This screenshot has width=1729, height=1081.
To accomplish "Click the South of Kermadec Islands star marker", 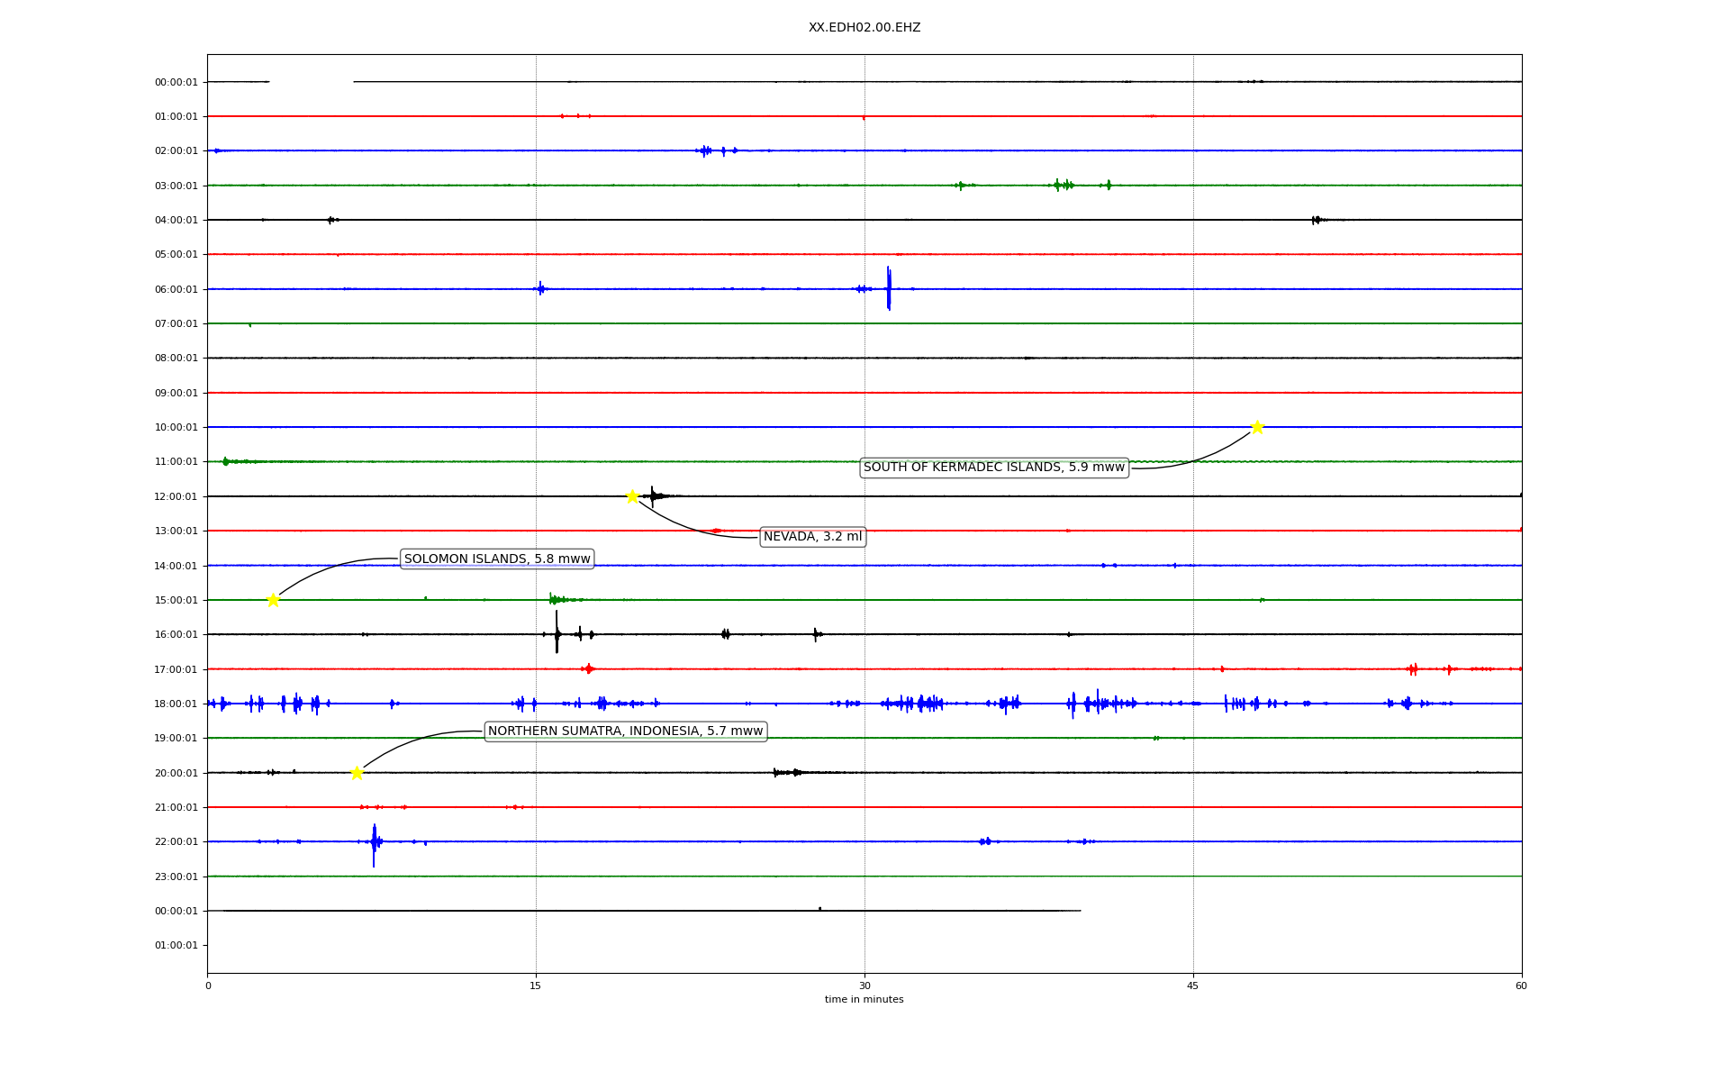I will 1257,427.
